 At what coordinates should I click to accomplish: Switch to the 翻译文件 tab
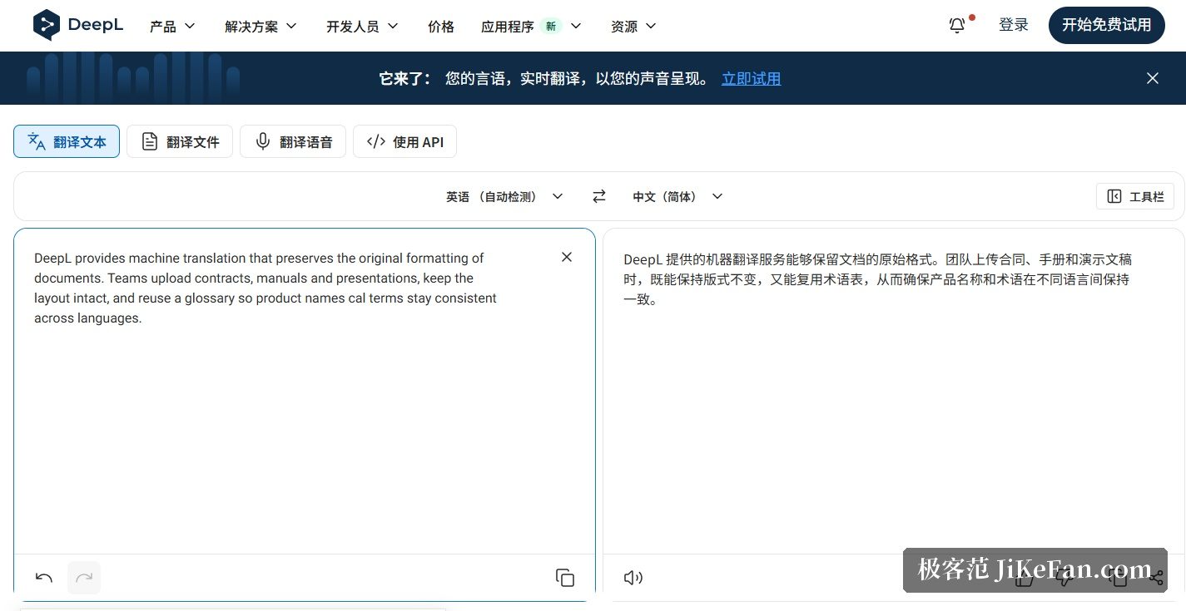180,141
